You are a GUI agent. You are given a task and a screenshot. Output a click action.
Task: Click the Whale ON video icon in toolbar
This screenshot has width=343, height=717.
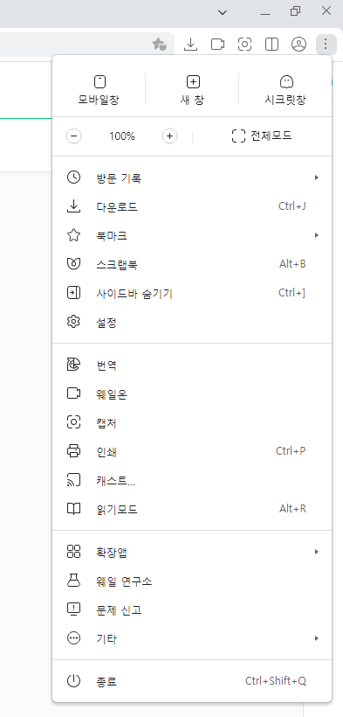coord(217,45)
